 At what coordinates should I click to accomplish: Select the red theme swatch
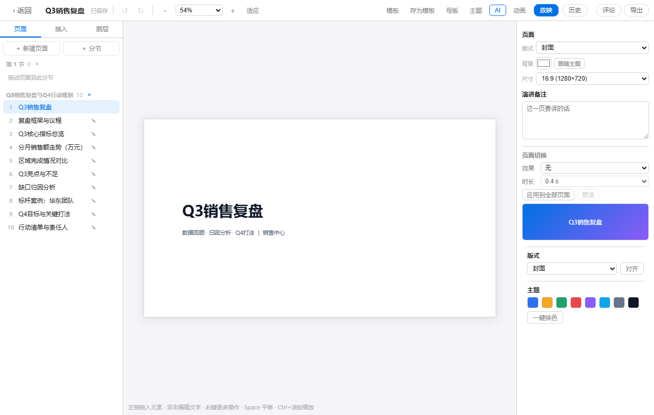tap(576, 303)
